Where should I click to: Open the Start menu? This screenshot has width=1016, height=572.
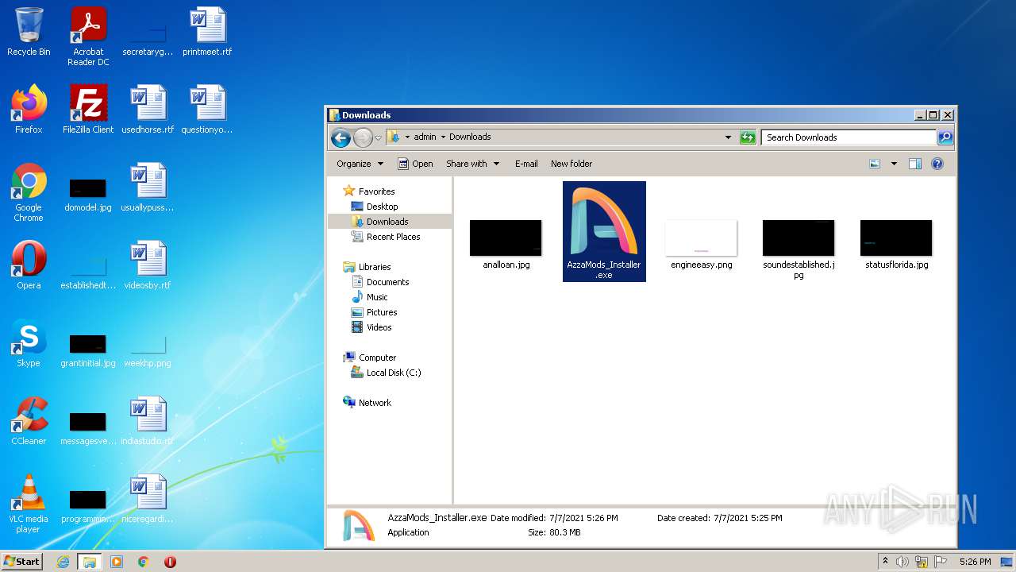[22, 562]
